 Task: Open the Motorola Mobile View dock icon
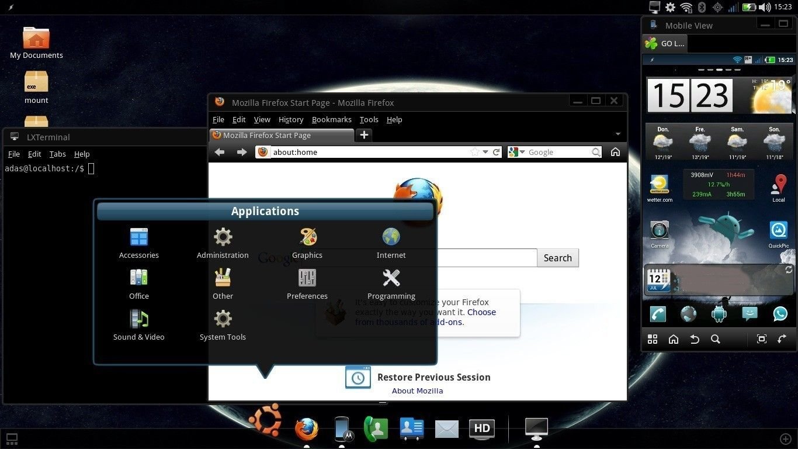(x=344, y=429)
